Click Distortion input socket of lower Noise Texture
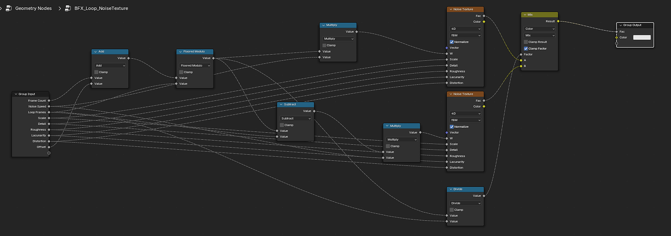The height and width of the screenshot is (236, 671). pyautogui.click(x=446, y=168)
